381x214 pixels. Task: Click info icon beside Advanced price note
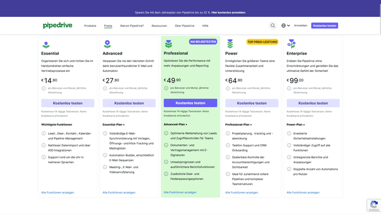pos(105,88)
